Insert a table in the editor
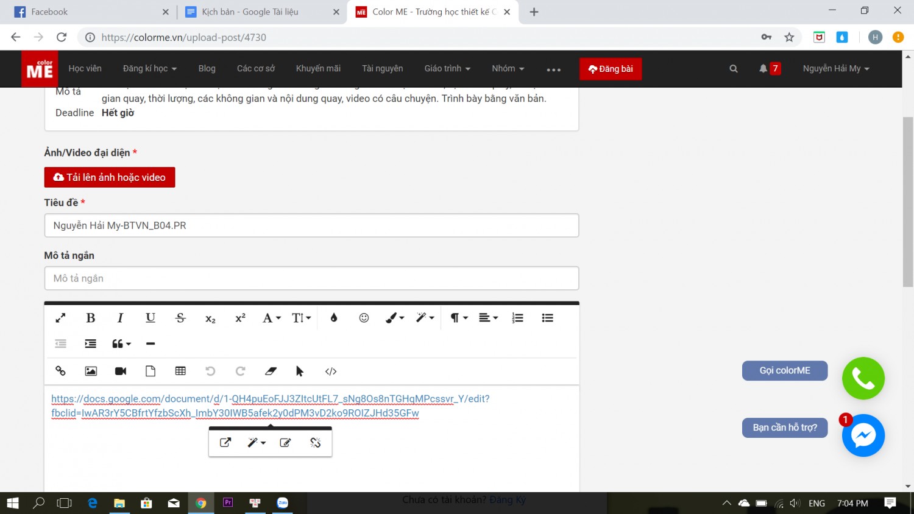Viewport: 914px width, 514px height. (180, 371)
